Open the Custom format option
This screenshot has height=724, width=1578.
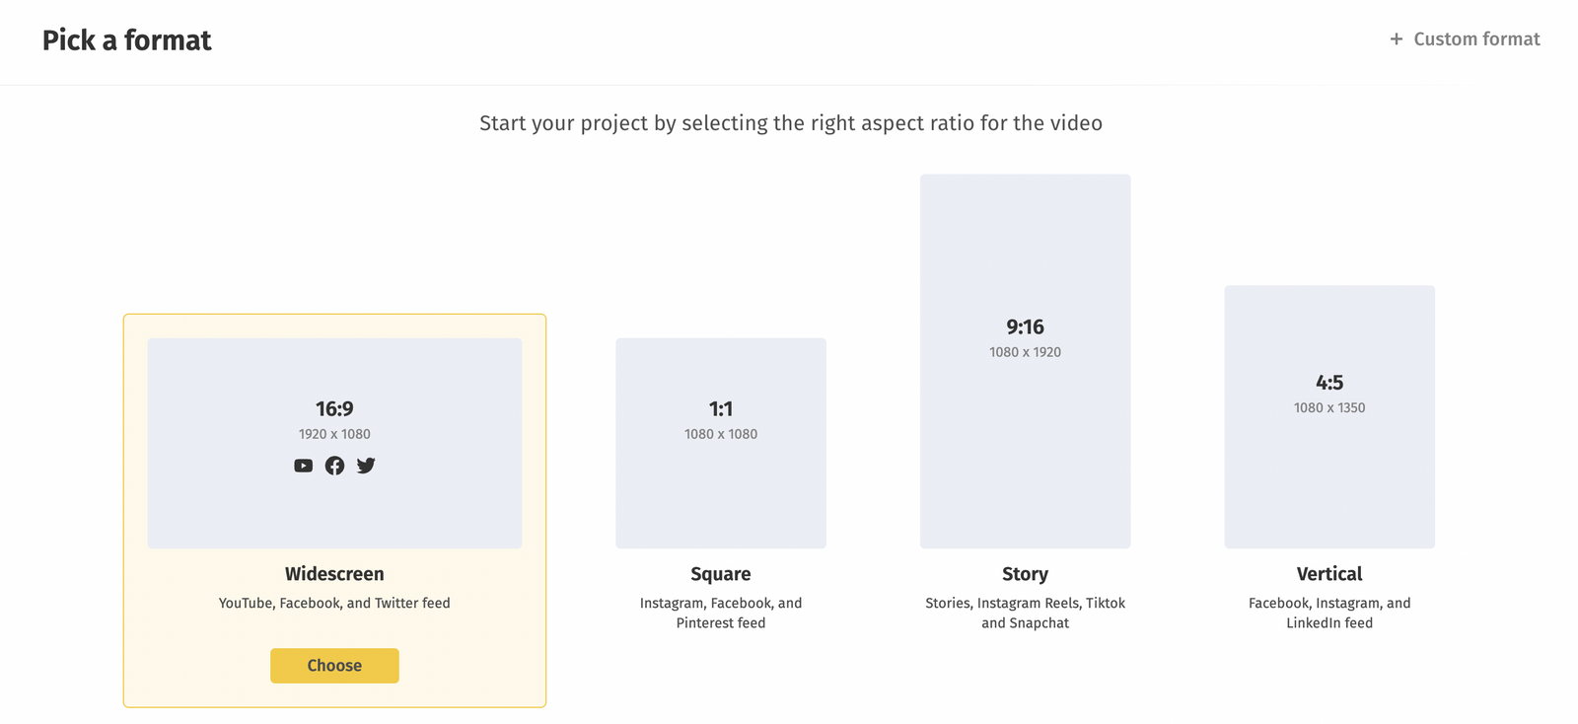(x=1475, y=39)
